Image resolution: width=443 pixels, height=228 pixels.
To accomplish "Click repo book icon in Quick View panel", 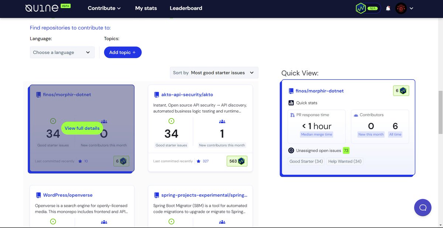I will 291,91.
